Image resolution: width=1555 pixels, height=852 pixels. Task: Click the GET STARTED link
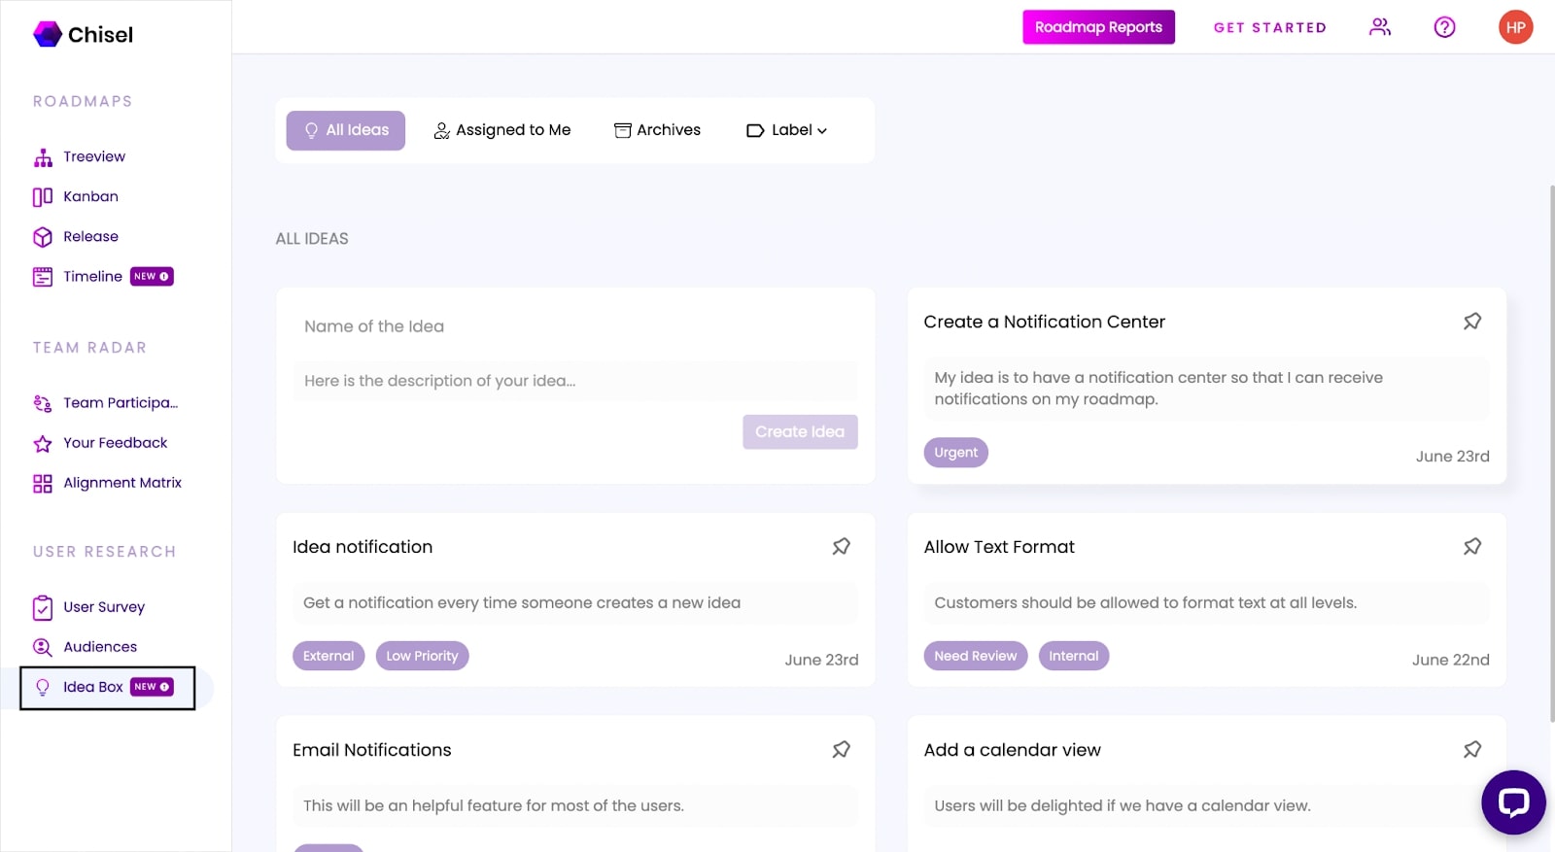coord(1269,27)
